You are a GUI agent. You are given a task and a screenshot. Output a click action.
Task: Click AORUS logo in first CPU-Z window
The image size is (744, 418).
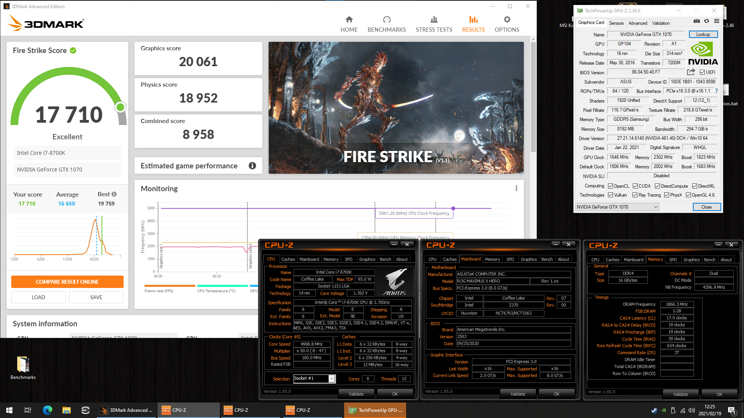[x=395, y=283]
